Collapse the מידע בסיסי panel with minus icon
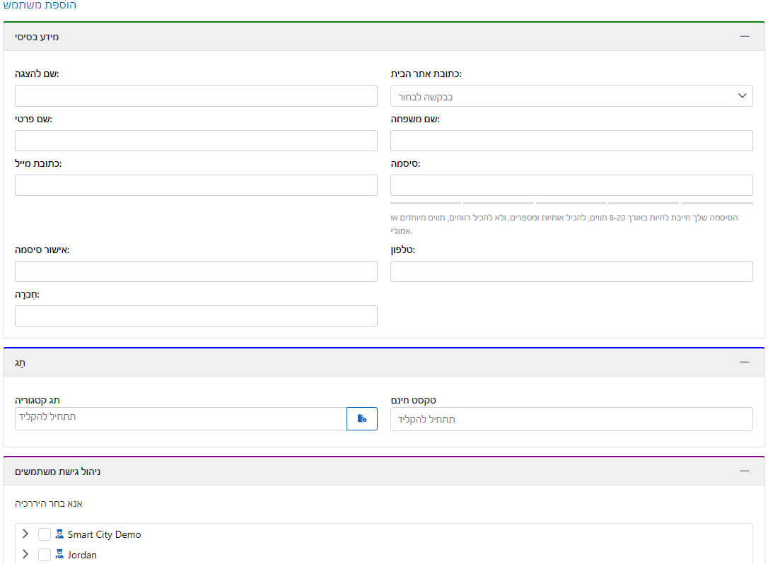This screenshot has height=564, width=768. (744, 36)
